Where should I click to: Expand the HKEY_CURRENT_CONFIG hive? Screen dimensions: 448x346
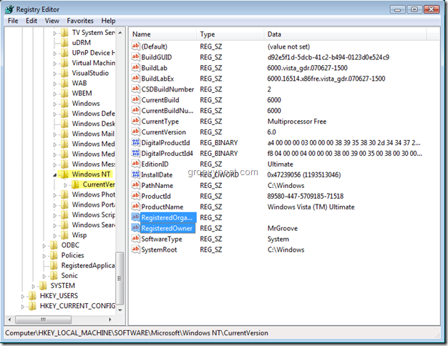[23, 306]
